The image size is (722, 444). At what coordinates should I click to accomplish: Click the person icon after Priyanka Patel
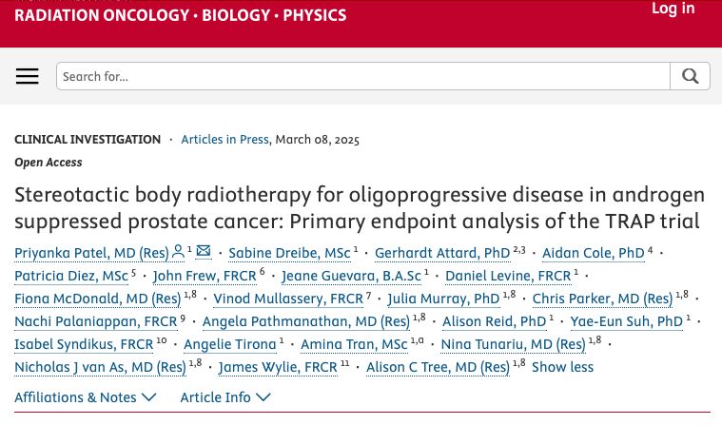point(178,252)
